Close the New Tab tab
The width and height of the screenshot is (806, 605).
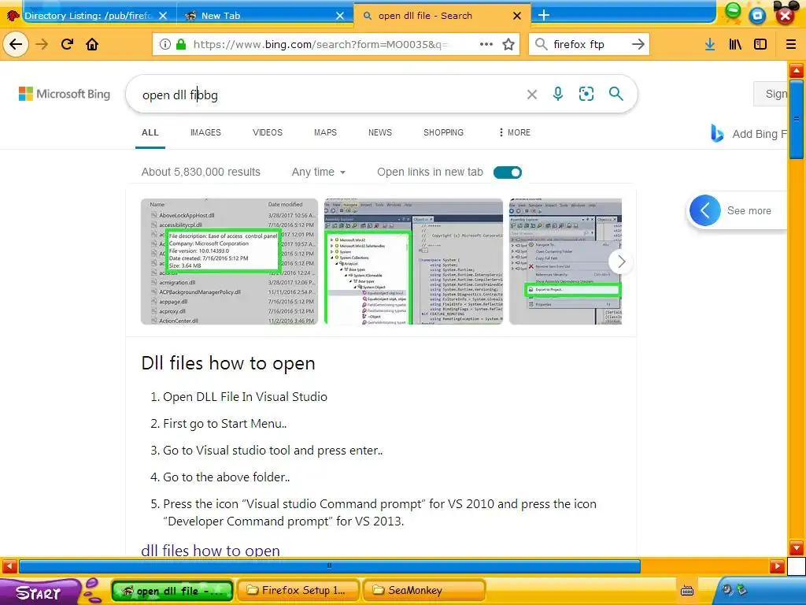[x=340, y=16]
